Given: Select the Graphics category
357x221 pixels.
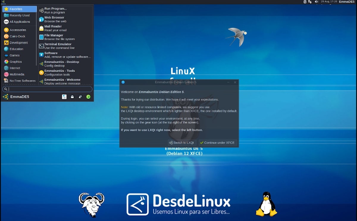Looking at the screenshot, I should 15,62.
